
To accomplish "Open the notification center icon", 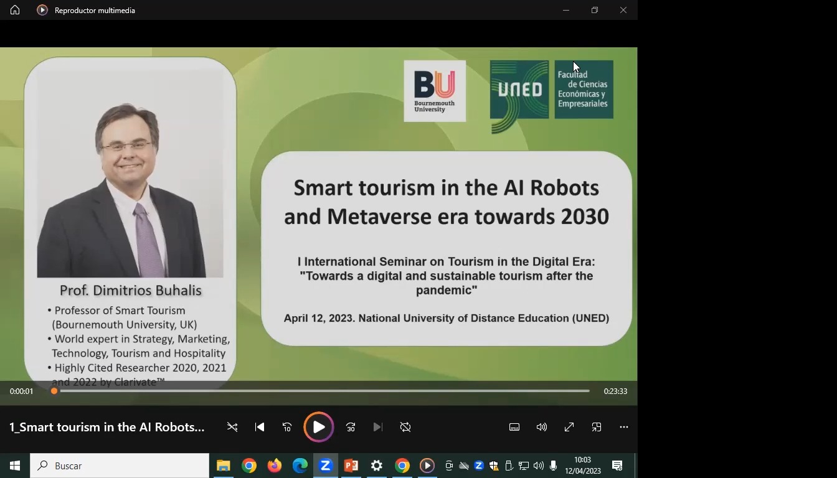I will 618,466.
